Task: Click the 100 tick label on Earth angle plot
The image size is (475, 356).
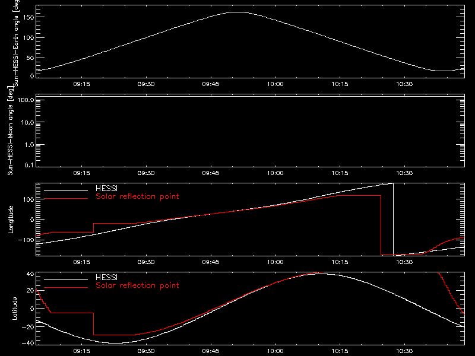Action: (x=28, y=37)
